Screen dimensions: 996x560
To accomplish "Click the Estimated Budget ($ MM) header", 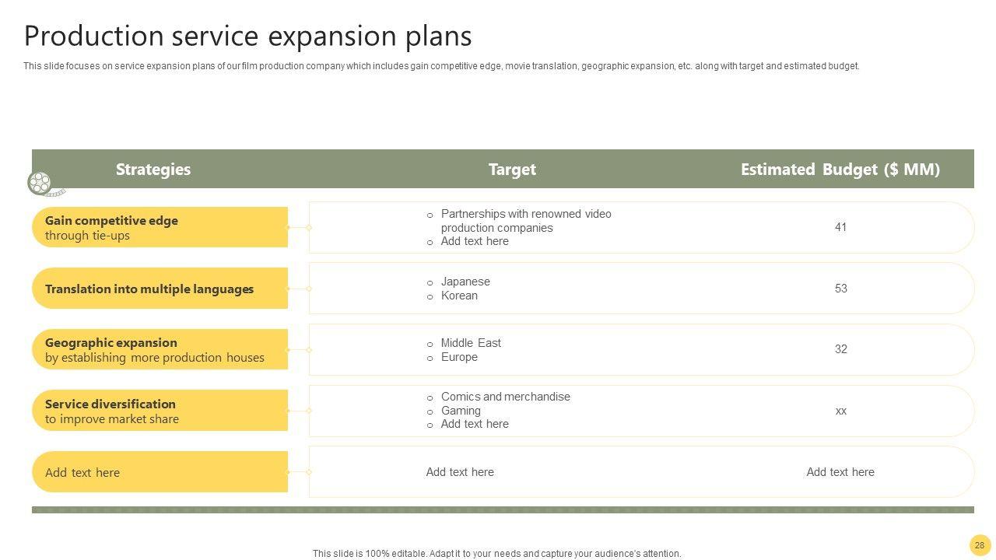I will (840, 170).
